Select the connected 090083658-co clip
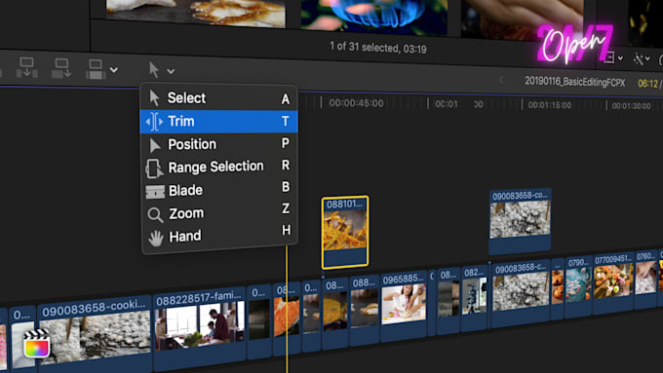 click(520, 221)
